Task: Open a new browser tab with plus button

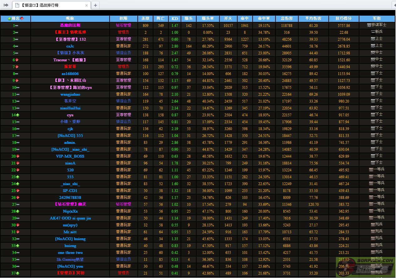Action: 95,5
